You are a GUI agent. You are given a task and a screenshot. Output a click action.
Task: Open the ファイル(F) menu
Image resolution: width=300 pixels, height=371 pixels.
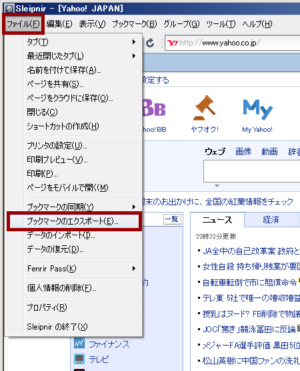point(23,24)
